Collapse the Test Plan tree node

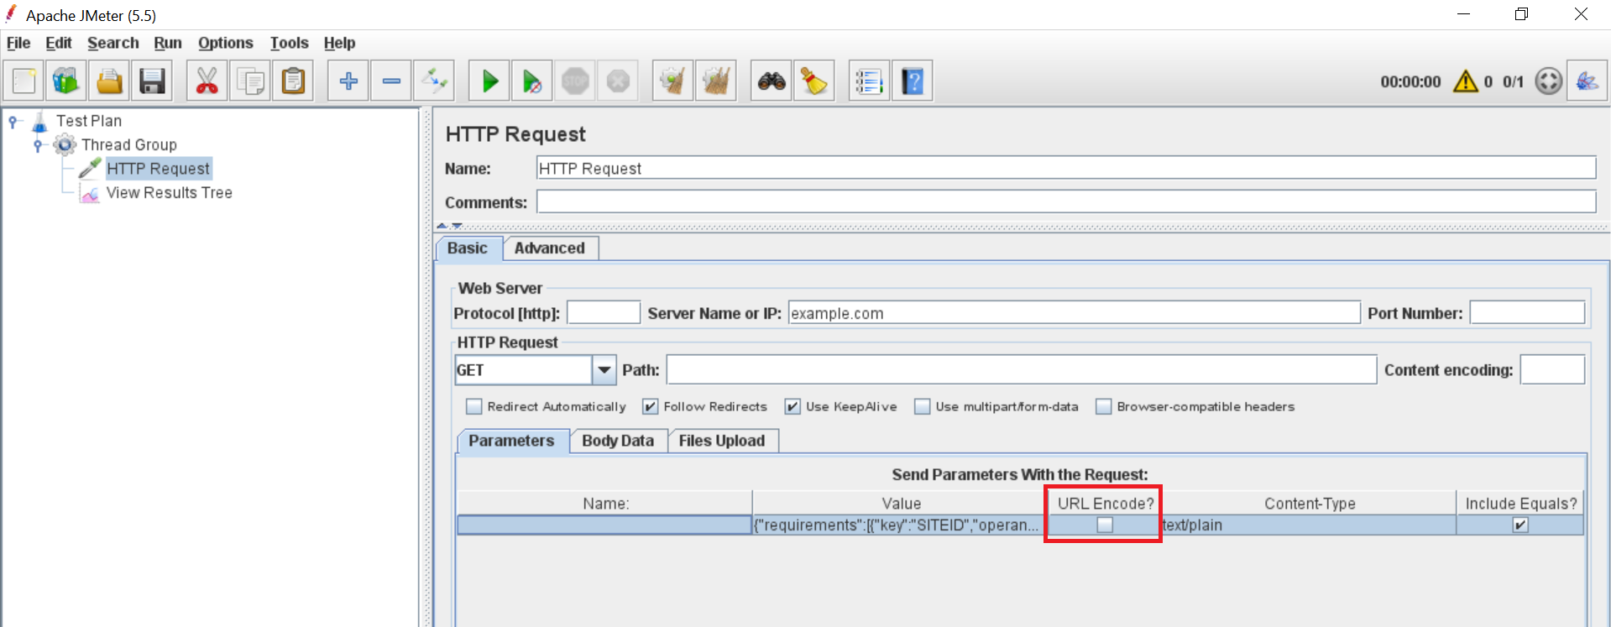[x=13, y=122]
